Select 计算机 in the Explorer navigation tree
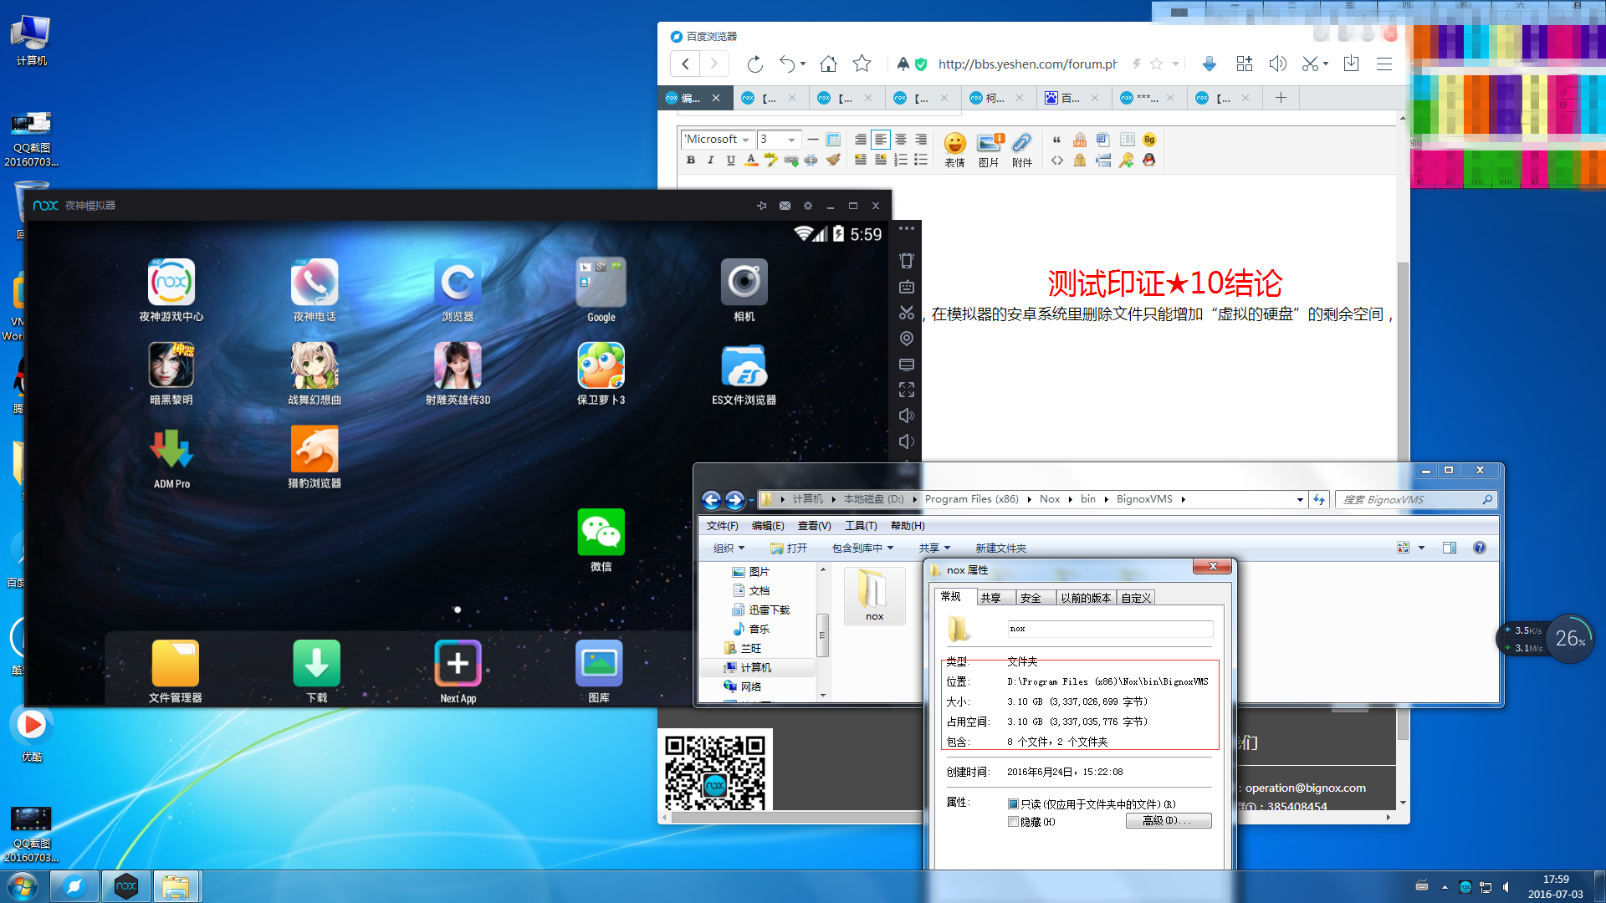The height and width of the screenshot is (903, 1606). point(756,667)
